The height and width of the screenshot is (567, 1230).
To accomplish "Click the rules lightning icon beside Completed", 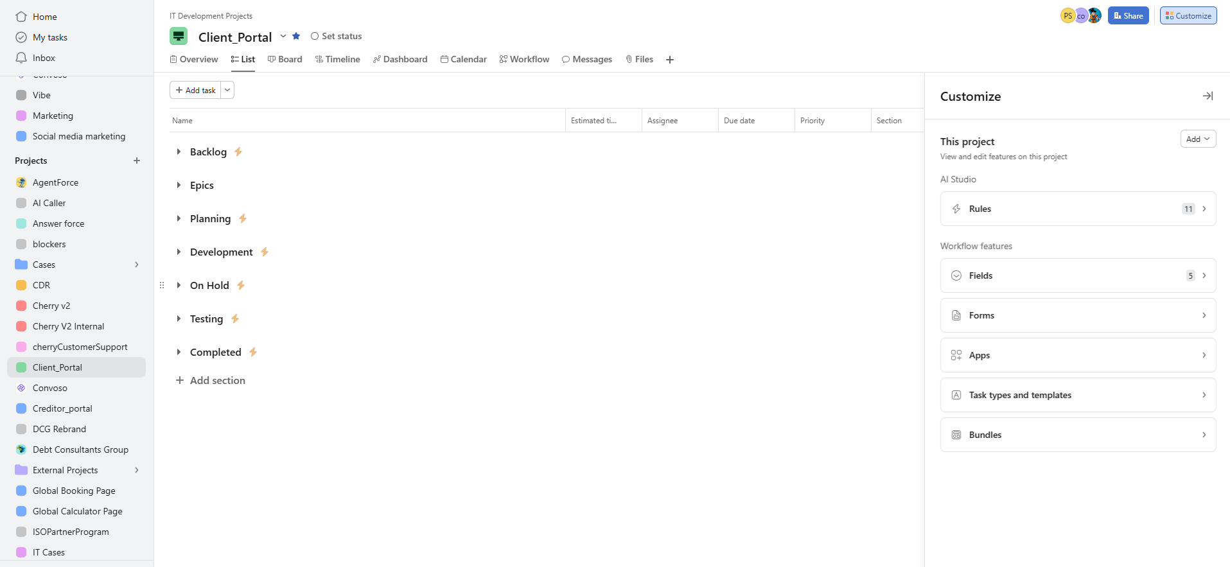I will pos(253,352).
